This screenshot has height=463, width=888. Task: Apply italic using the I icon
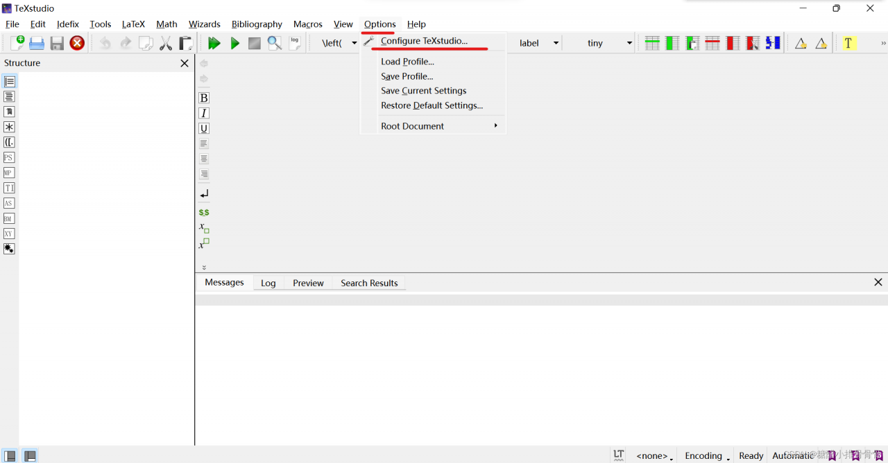pos(204,113)
